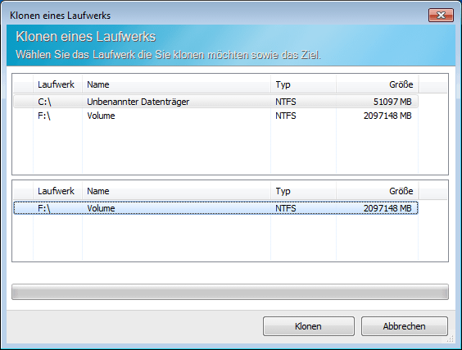Sort source list by Typ column
Image resolution: width=462 pixels, height=350 pixels.
pyautogui.click(x=303, y=84)
